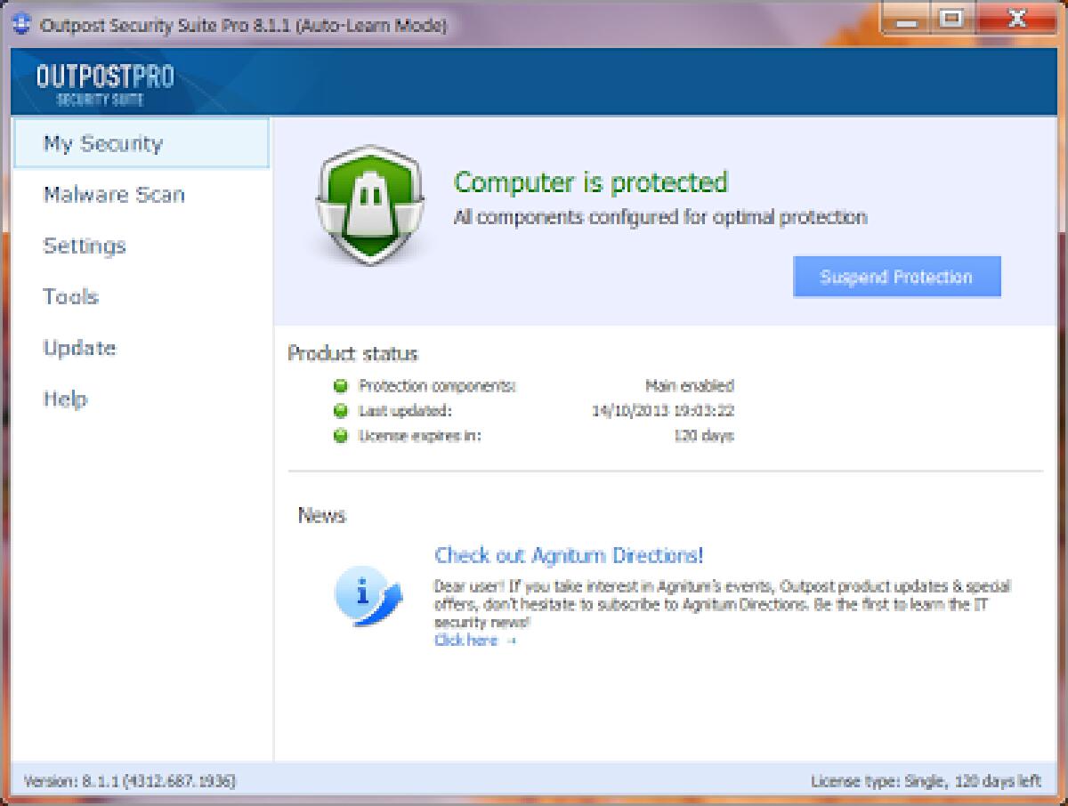Screen dimensions: 1068x806
Task: Click the green dot beside Protection components
Action: pyautogui.click(x=343, y=385)
